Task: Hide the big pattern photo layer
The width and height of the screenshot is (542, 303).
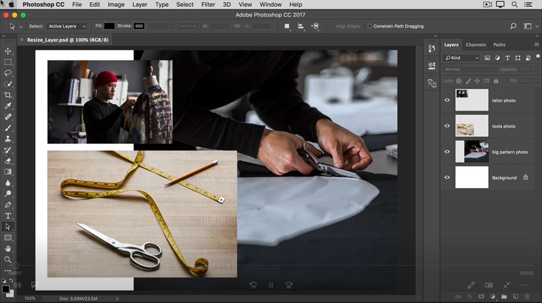Action: [x=447, y=152]
